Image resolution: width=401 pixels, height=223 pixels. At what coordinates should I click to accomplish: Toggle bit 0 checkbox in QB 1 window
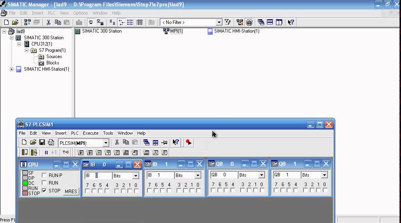click(325, 190)
